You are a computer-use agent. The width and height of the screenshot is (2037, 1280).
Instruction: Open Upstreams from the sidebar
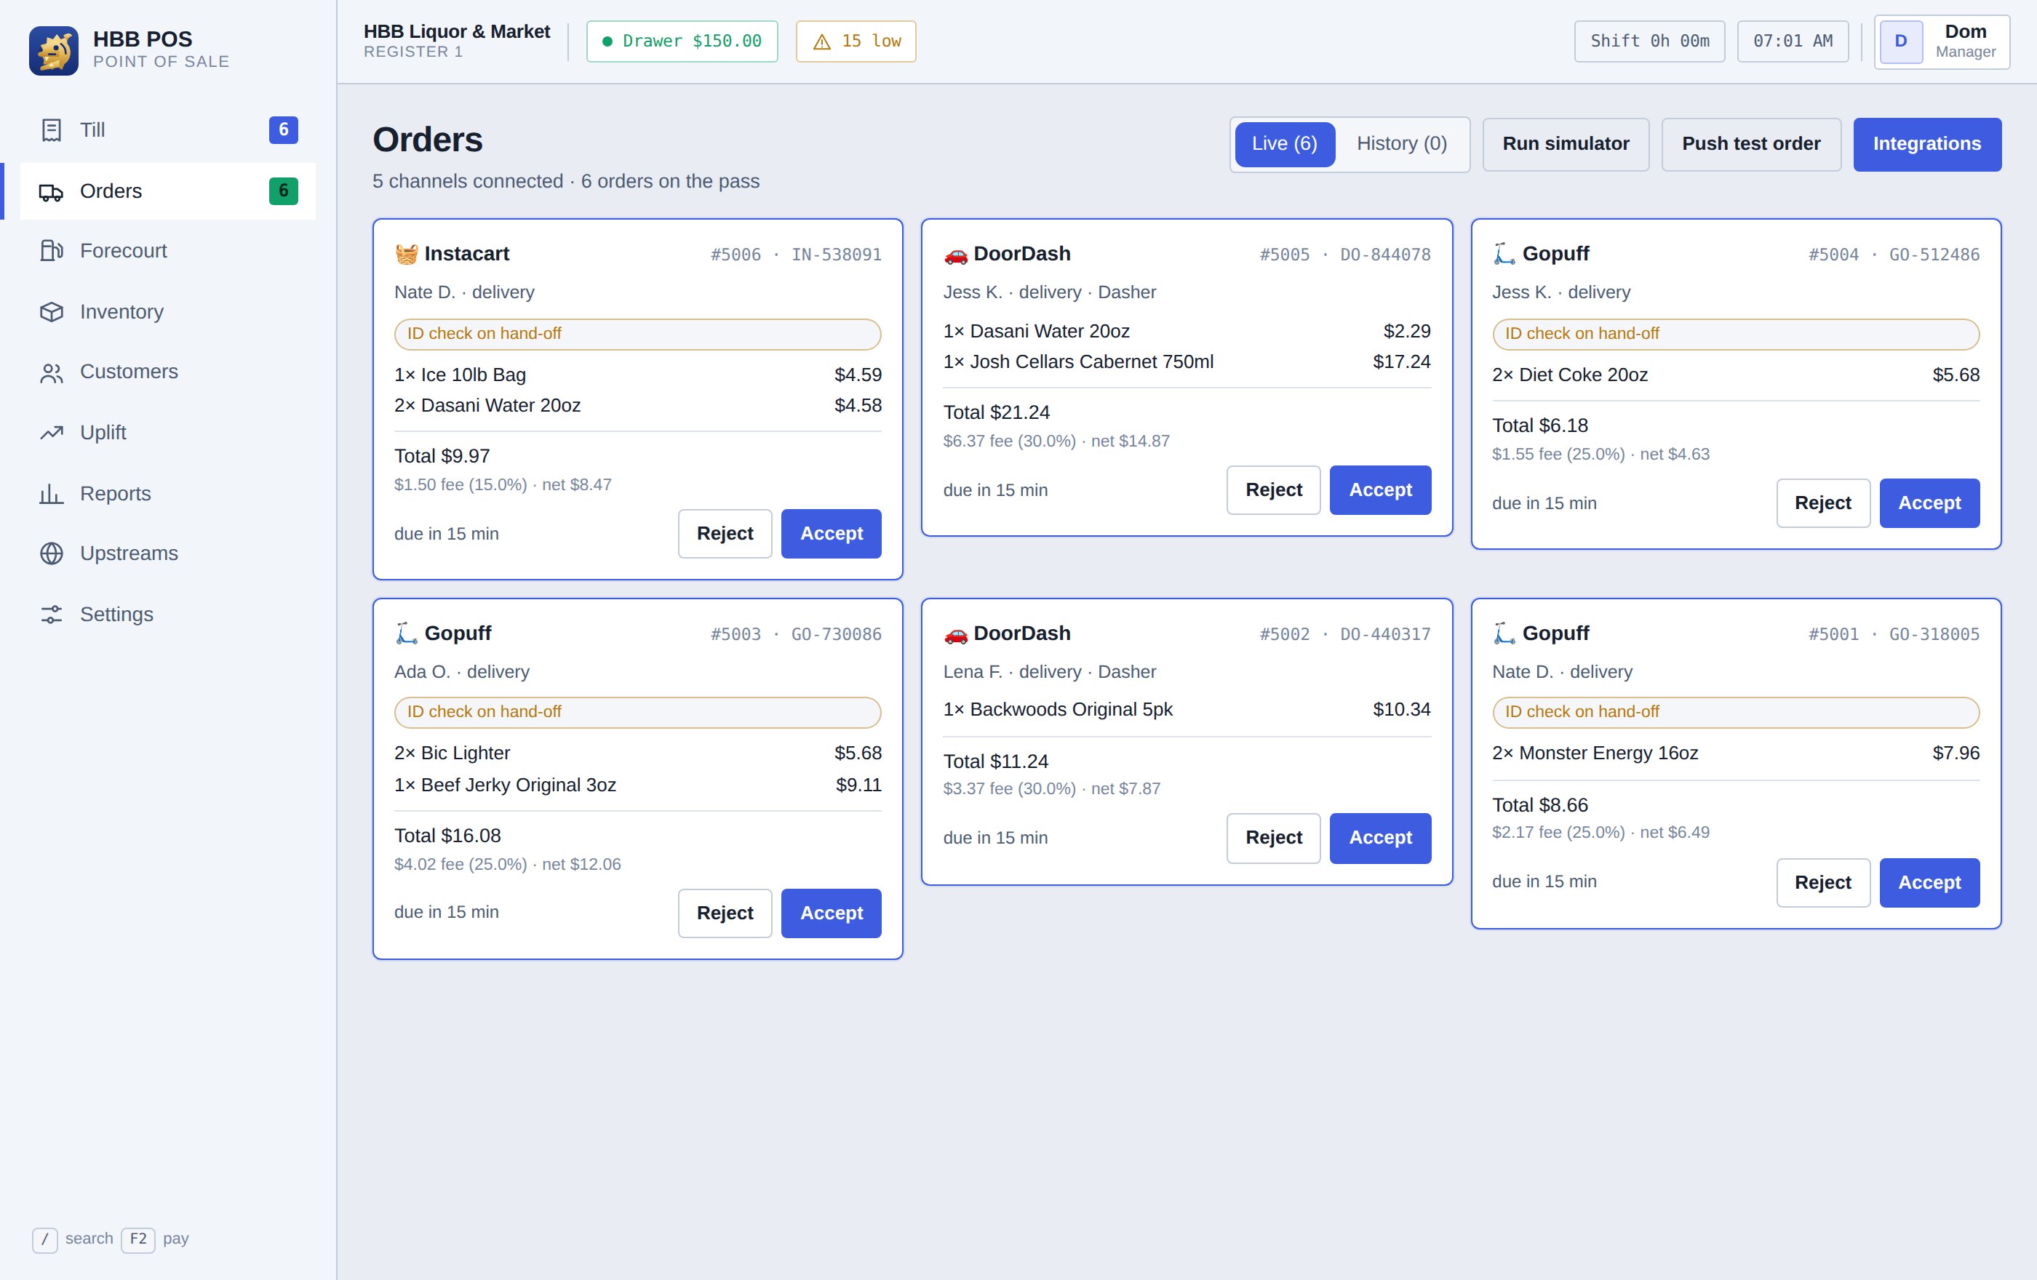tap(167, 553)
